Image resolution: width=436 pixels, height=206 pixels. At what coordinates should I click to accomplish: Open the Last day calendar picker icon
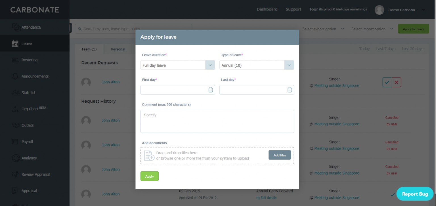click(x=290, y=90)
